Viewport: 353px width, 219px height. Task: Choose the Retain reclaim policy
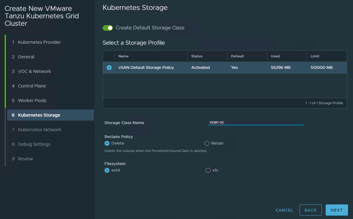click(207, 143)
